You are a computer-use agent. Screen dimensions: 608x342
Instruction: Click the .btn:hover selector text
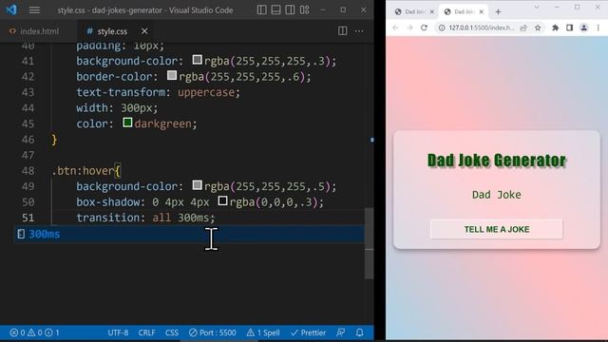(x=83, y=171)
